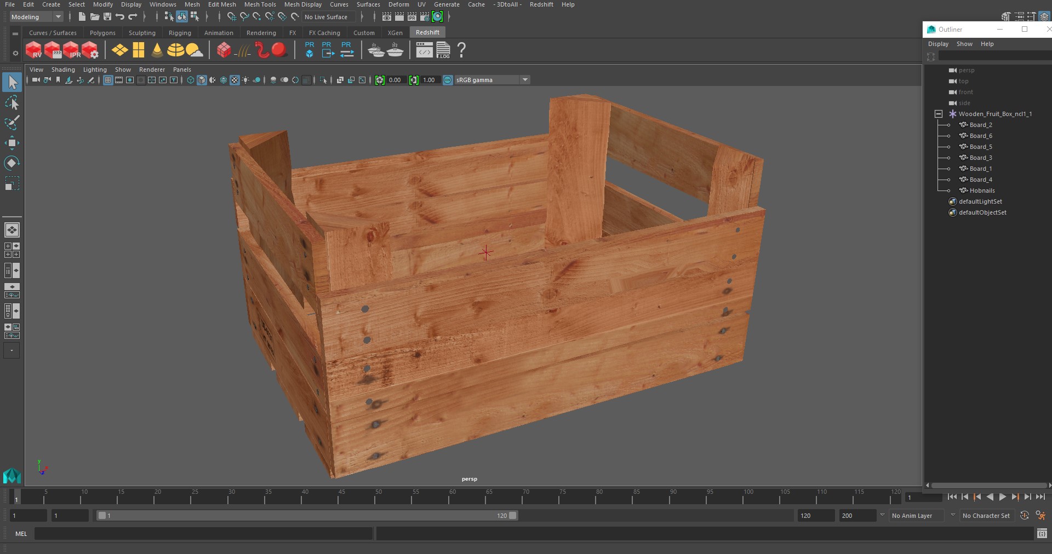The image size is (1052, 554).
Task: Open the Redshift menu in menu bar
Action: tap(541, 4)
